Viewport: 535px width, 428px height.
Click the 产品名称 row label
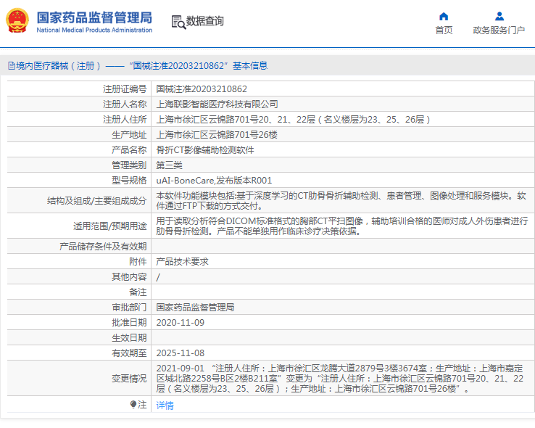pos(129,150)
